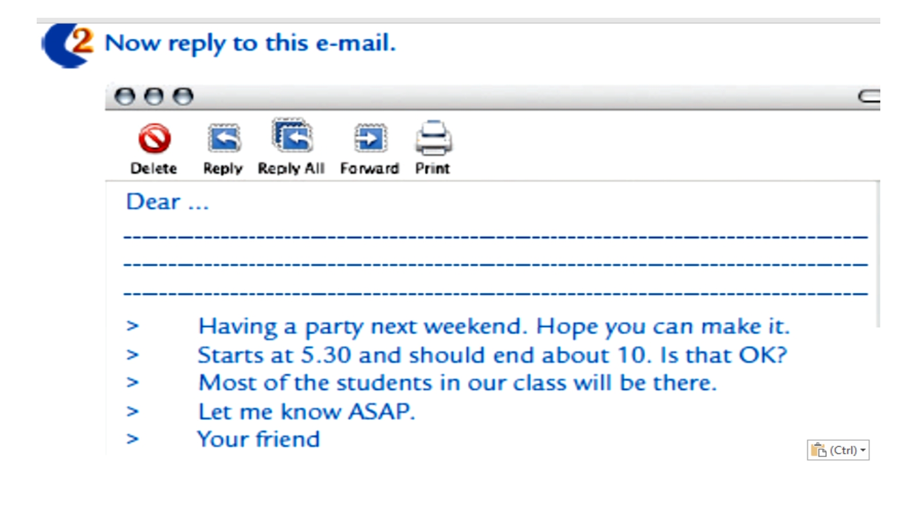Click the orange number 2 badge
This screenshot has height=515, width=917.
pos(82,40)
